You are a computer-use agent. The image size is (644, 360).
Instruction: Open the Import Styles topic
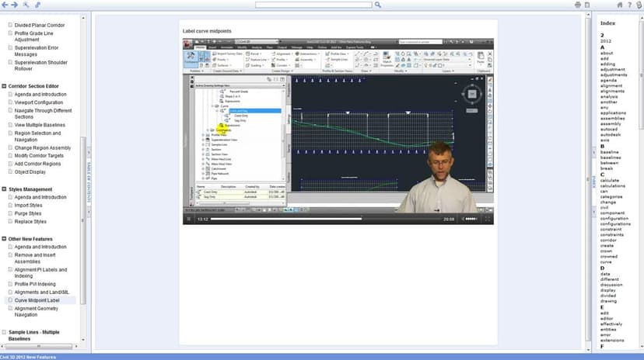point(28,205)
